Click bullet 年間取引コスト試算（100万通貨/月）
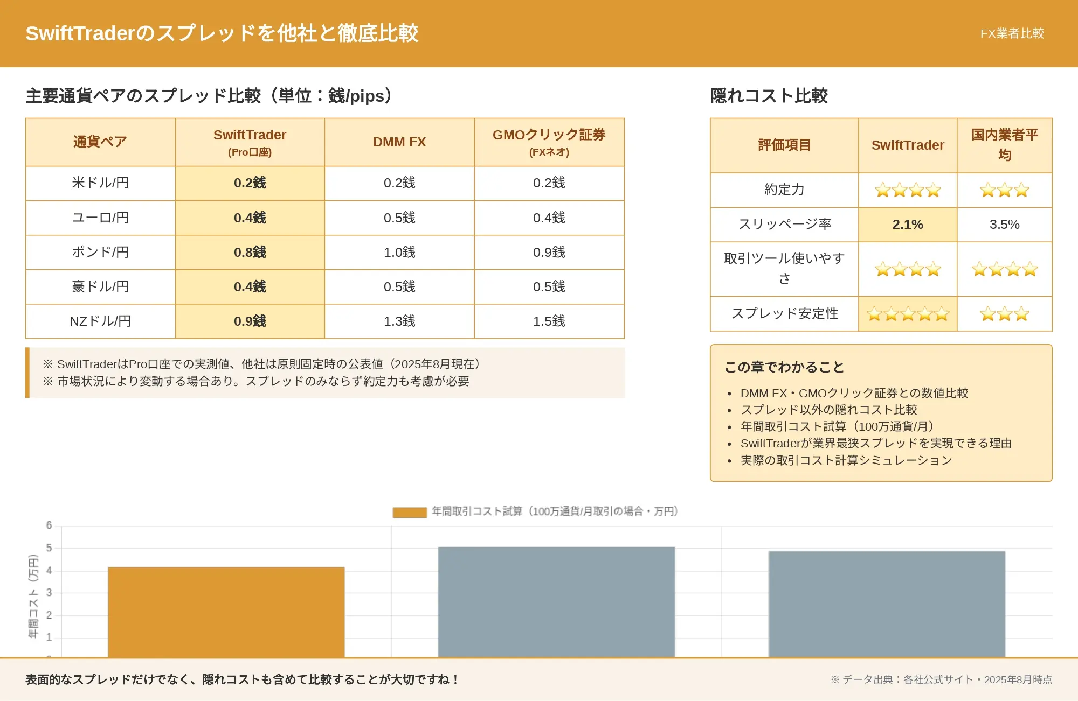Image resolution: width=1078 pixels, height=701 pixels. tap(838, 426)
